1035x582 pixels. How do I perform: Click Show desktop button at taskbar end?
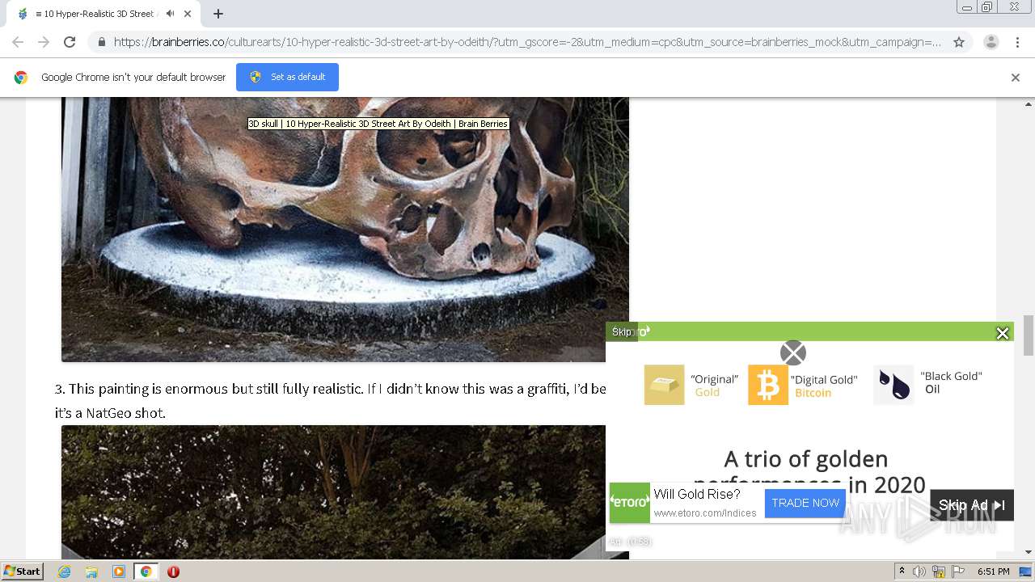coord(1027,571)
